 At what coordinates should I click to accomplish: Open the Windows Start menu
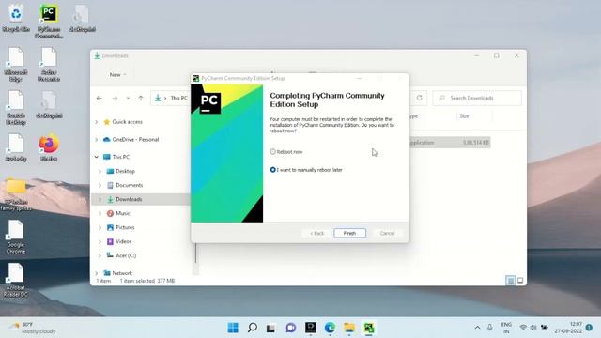click(233, 328)
